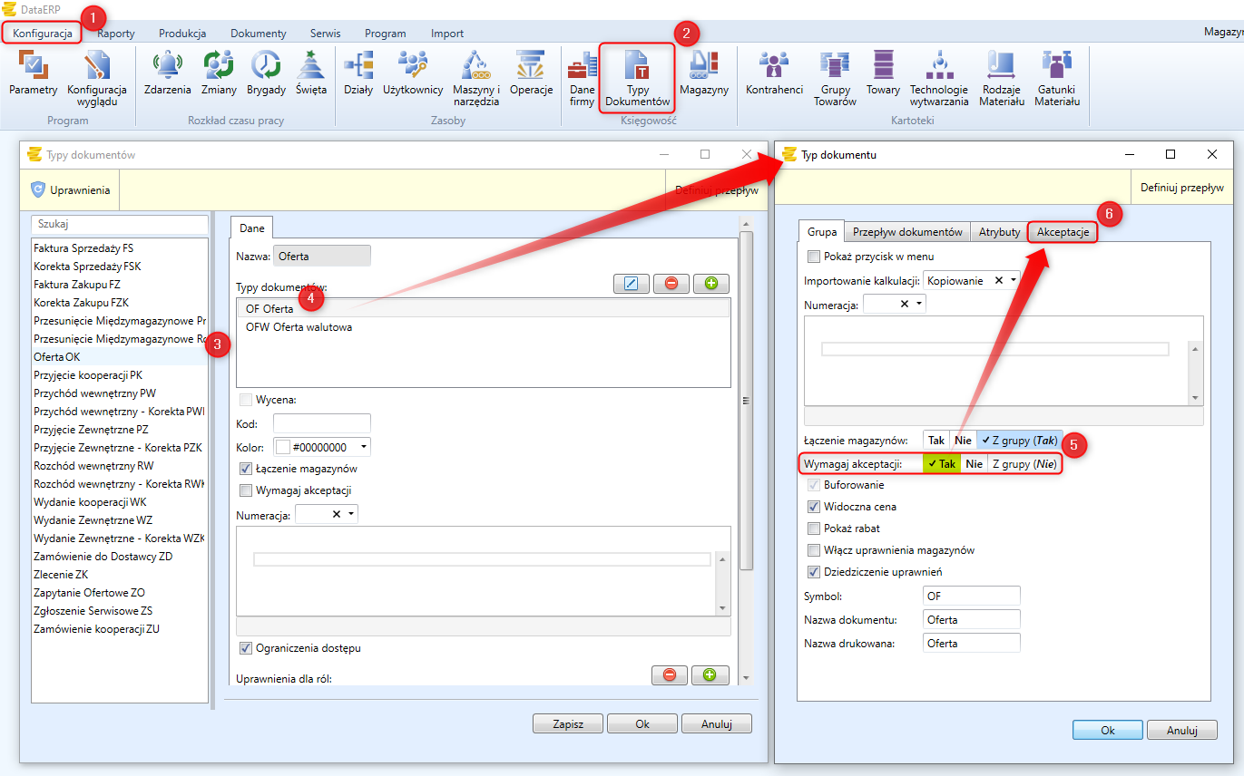This screenshot has height=776, width=1244.
Task: Enable the Wymagaj akceptacji checkbox
Action: [246, 491]
